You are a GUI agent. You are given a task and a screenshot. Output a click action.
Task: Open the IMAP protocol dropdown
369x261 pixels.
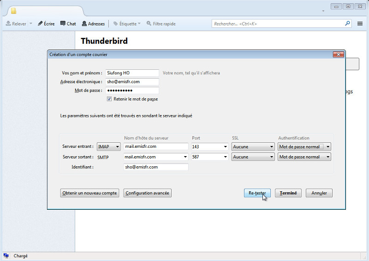tap(109, 146)
